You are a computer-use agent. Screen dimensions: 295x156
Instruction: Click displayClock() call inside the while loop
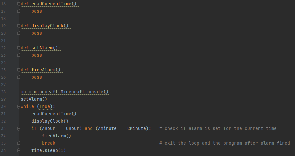[x=50, y=121]
